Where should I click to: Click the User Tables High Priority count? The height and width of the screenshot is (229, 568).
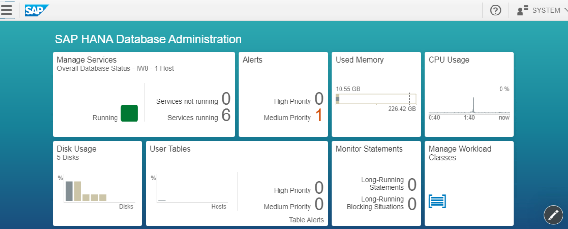319,187
